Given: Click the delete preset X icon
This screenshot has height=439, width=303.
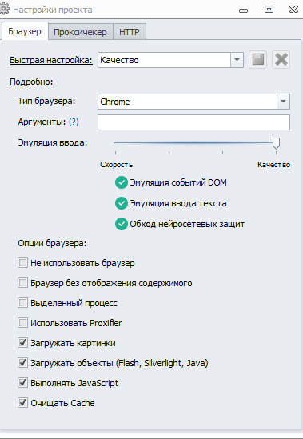Looking at the screenshot, I should pyautogui.click(x=281, y=60).
